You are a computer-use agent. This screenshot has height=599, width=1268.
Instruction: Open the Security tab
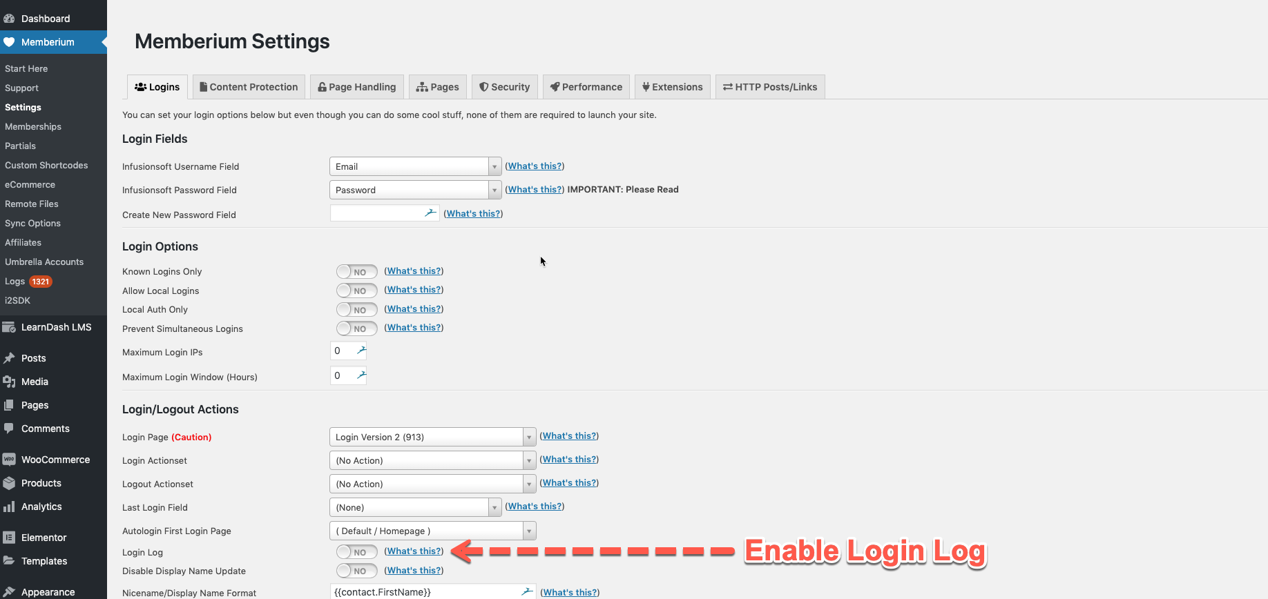[x=505, y=87]
